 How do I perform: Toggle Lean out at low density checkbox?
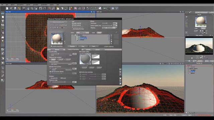(x=50, y=72)
